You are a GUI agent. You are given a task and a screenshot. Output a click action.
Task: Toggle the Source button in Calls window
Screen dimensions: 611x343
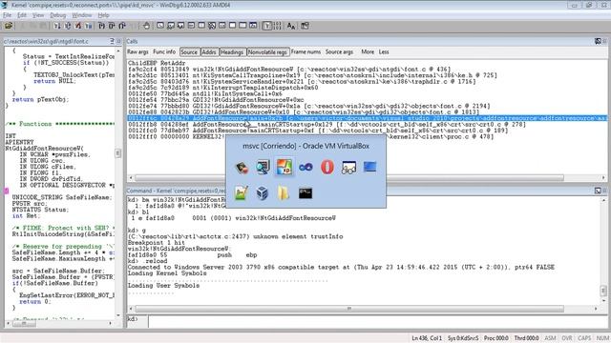pos(189,51)
